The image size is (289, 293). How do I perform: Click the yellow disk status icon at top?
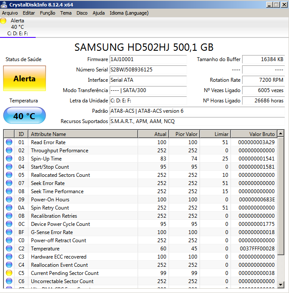(3, 21)
